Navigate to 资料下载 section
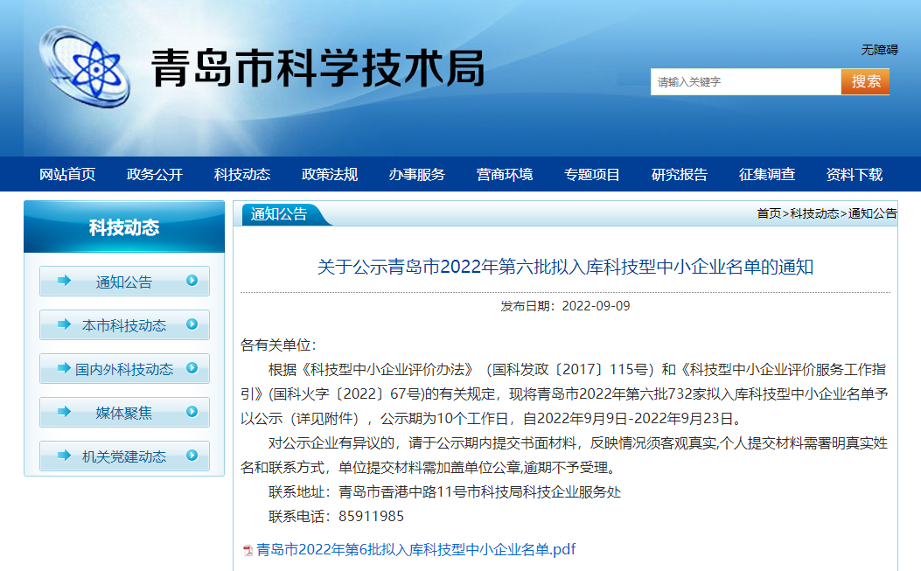The height and width of the screenshot is (571, 921). [855, 174]
